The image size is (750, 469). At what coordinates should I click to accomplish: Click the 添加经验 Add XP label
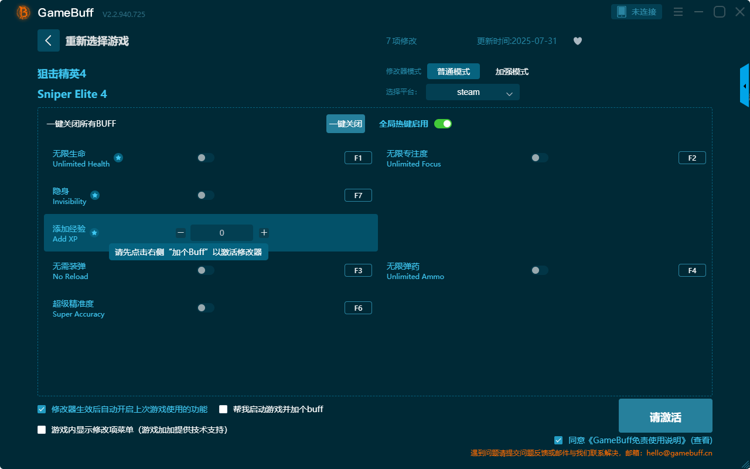tap(69, 233)
